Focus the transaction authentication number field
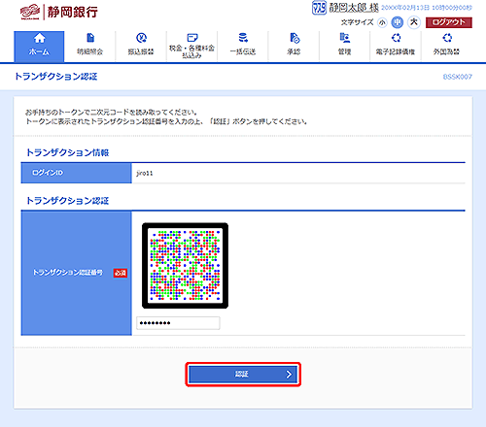Viewport: 486px width, 427px height. coord(178,323)
